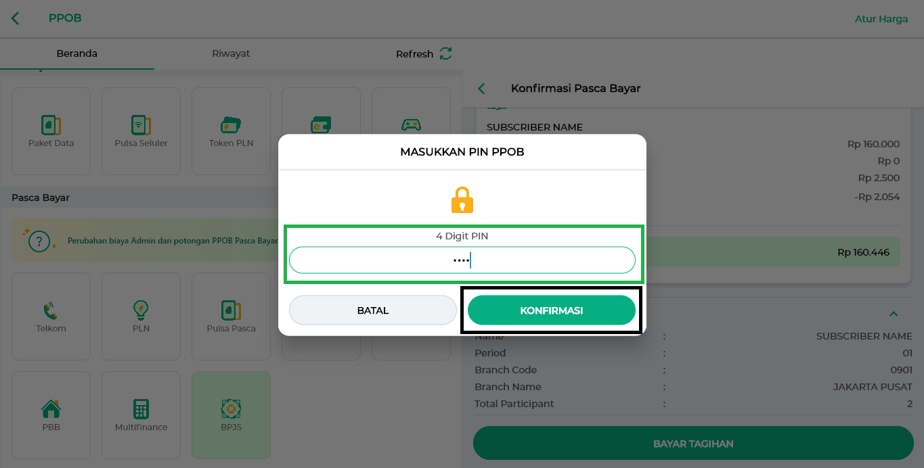Return from Konfirmasi Pasca Bayar via back chevron
Screen dimensions: 924x468
point(482,89)
